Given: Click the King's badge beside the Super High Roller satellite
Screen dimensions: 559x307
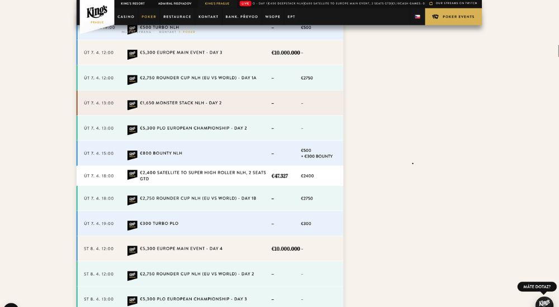Looking at the screenshot, I should click(x=132, y=175).
